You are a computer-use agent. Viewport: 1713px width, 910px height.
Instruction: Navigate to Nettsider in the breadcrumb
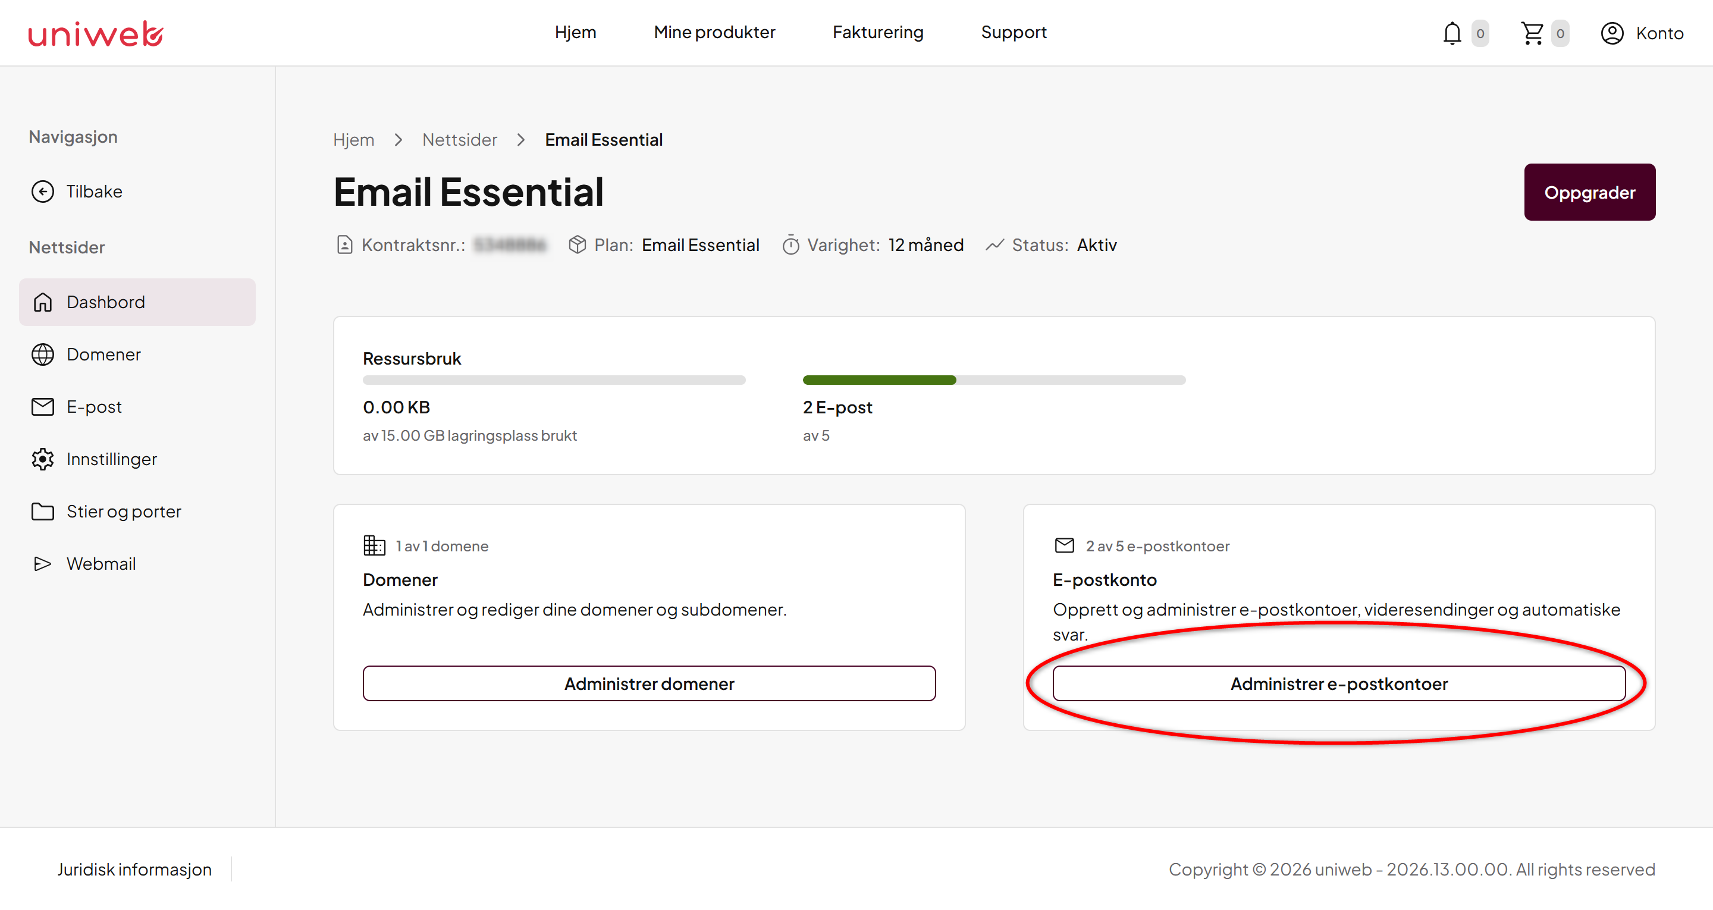460,140
